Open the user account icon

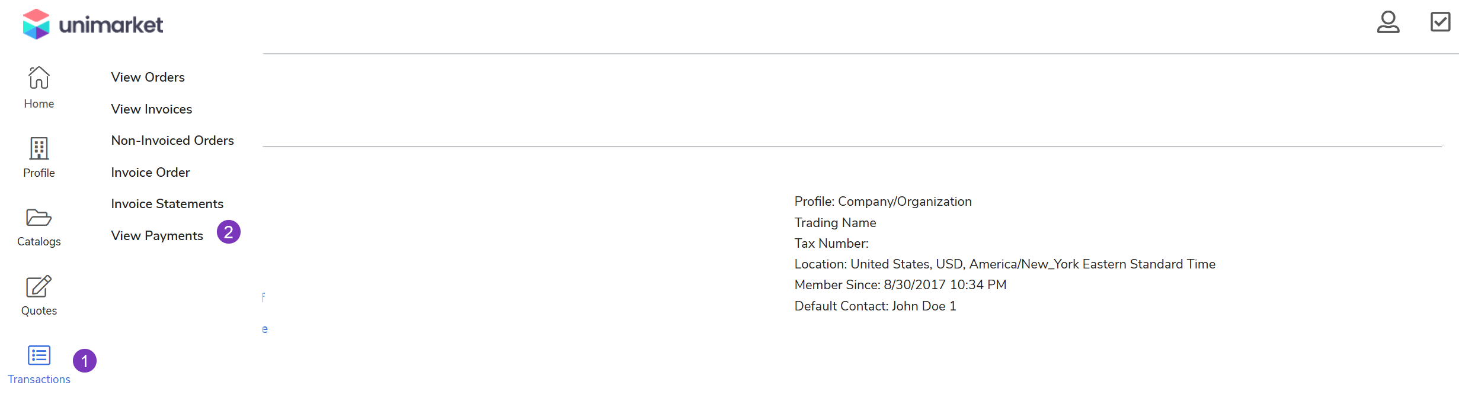coord(1388,22)
